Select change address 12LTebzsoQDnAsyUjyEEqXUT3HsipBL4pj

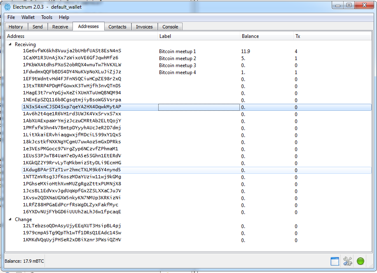[x=72, y=226]
